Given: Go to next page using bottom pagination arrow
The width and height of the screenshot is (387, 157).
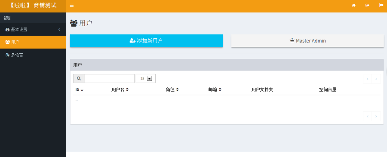Looking at the screenshot, I should click(376, 116).
